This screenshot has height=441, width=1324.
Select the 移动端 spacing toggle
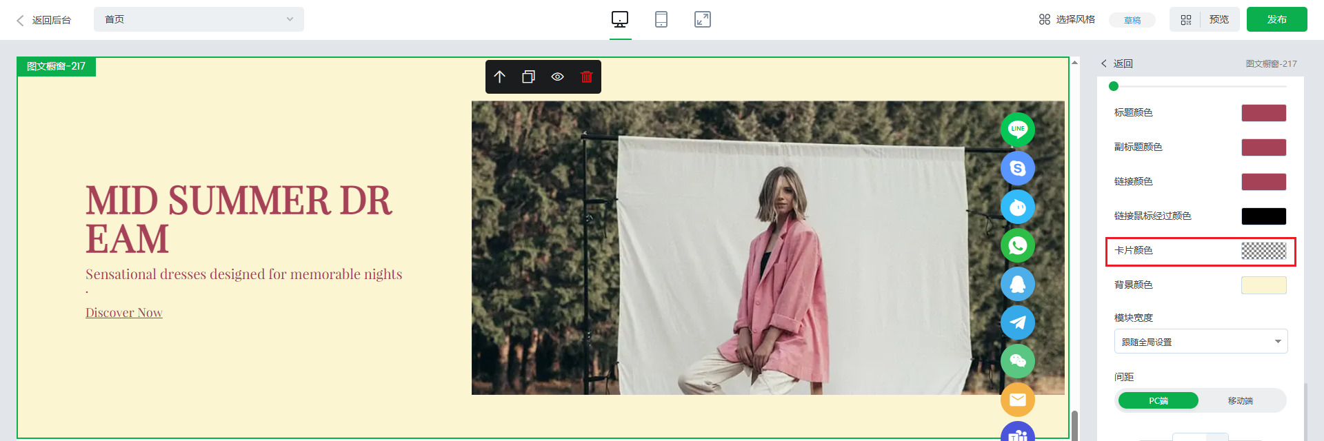1240,401
